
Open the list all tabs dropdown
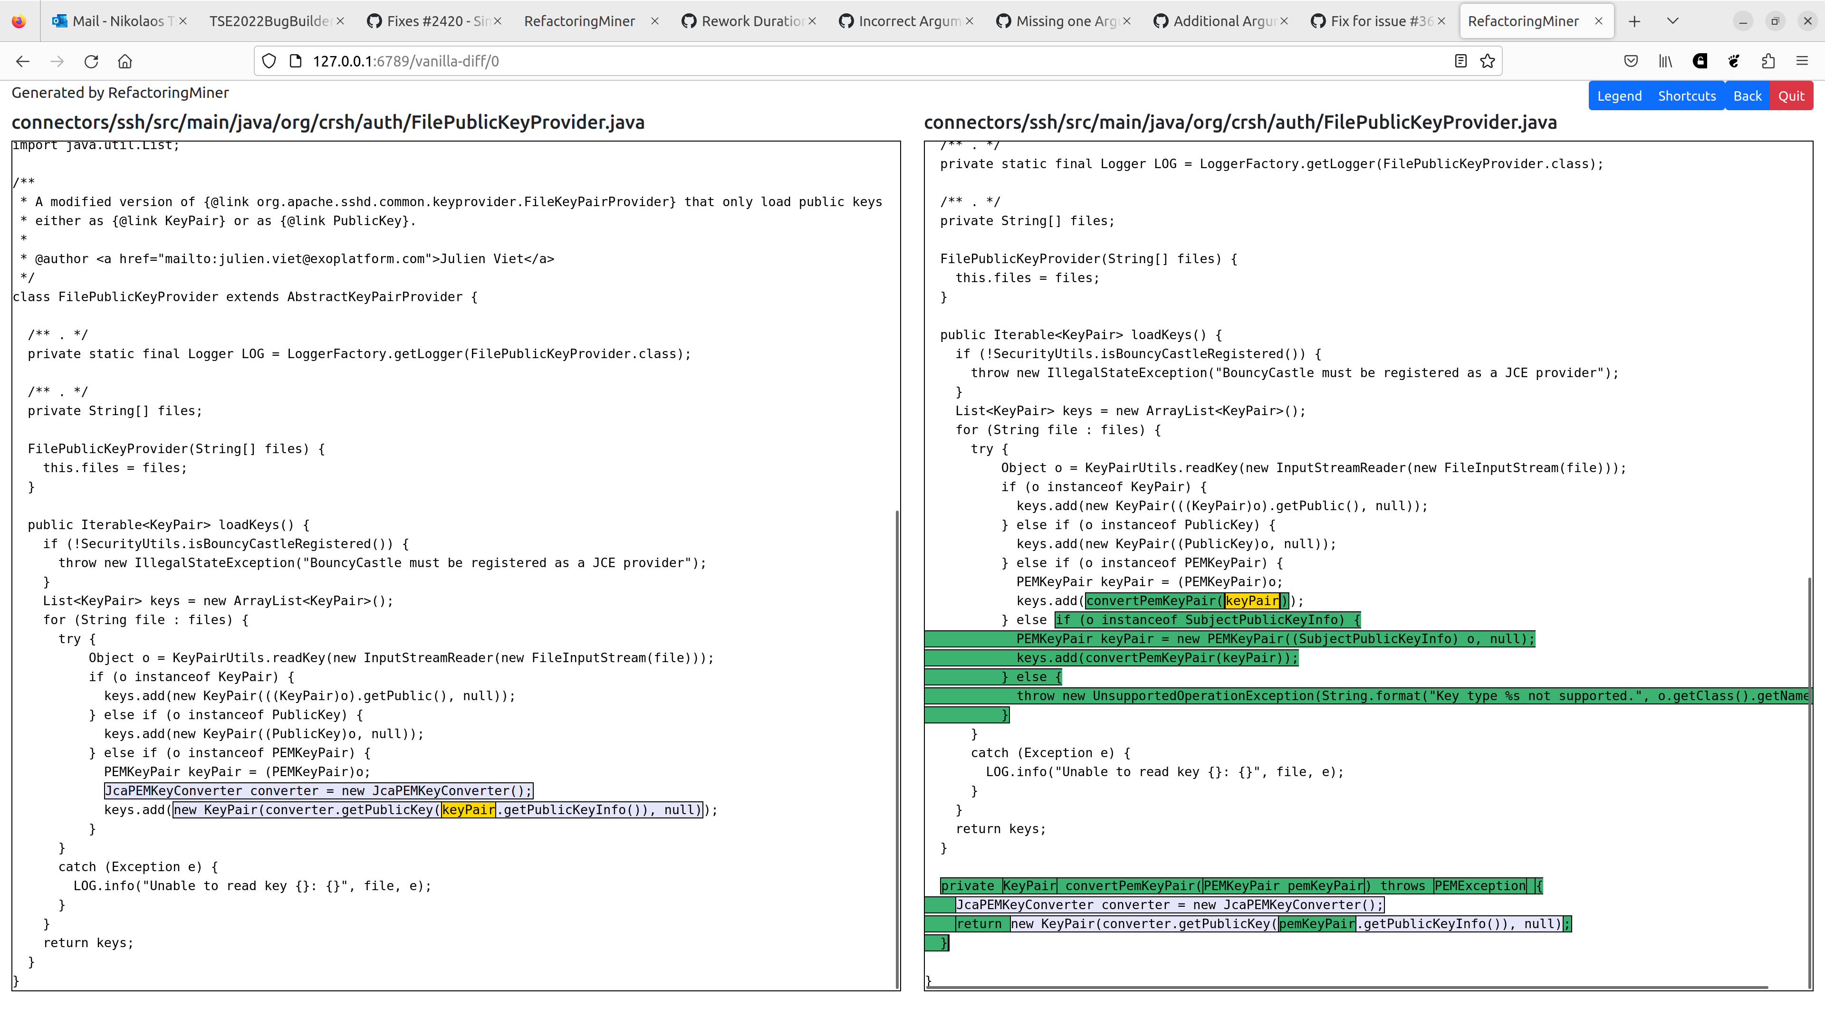[x=1673, y=21]
